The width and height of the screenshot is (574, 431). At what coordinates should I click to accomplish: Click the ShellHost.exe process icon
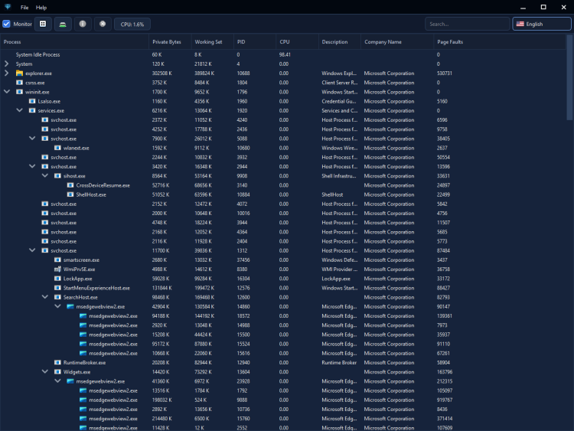point(70,194)
